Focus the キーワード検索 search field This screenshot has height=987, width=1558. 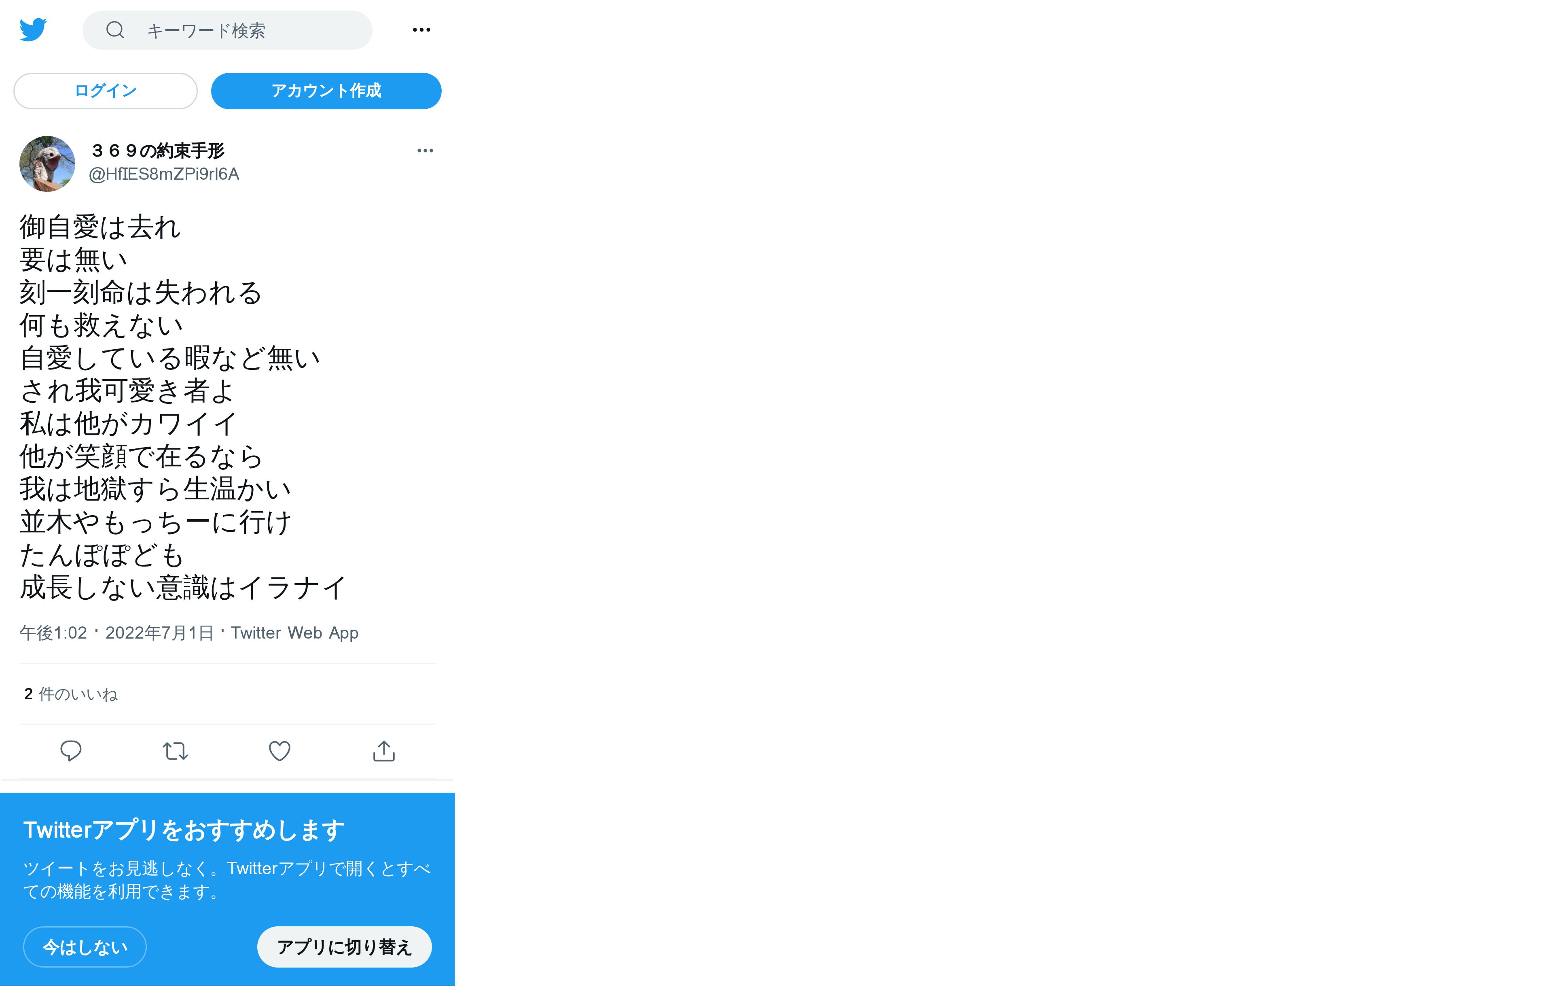pos(227,30)
